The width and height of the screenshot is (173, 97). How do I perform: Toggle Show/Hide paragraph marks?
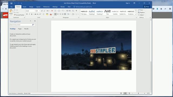[76, 11]
